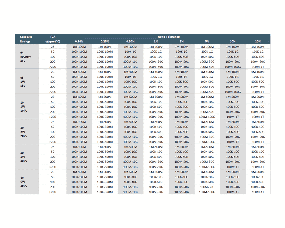
Task: Click 100M-100G in case 40 >200 row
Action: [x=207, y=192]
